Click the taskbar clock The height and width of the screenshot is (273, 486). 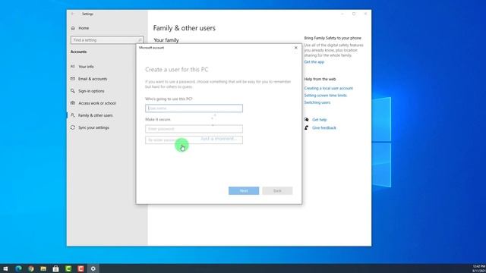click(x=479, y=268)
